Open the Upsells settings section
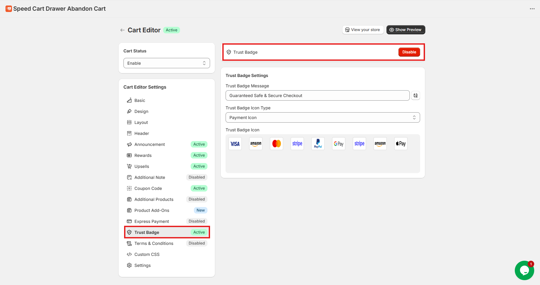 142,166
